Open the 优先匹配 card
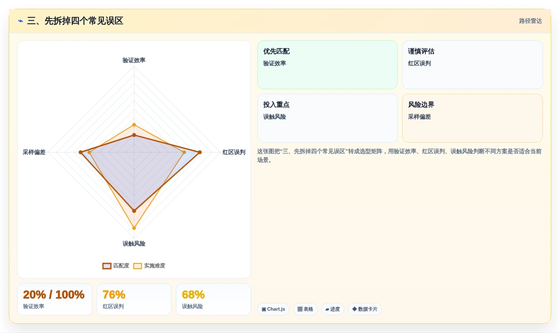 click(327, 65)
